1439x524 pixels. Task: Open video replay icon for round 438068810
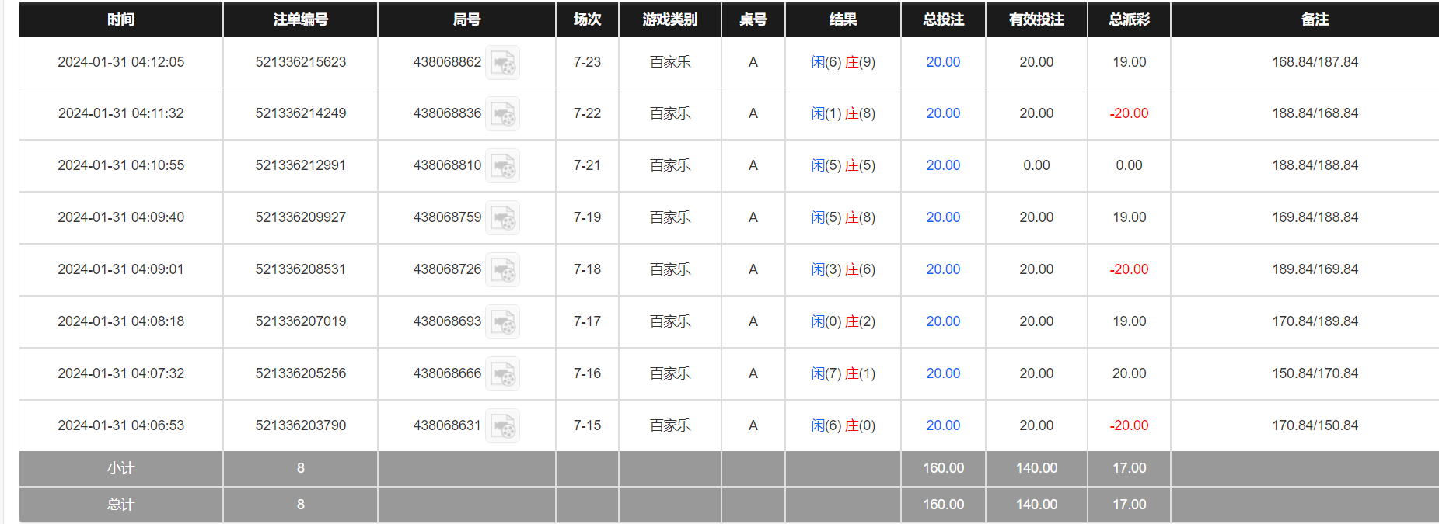click(503, 166)
